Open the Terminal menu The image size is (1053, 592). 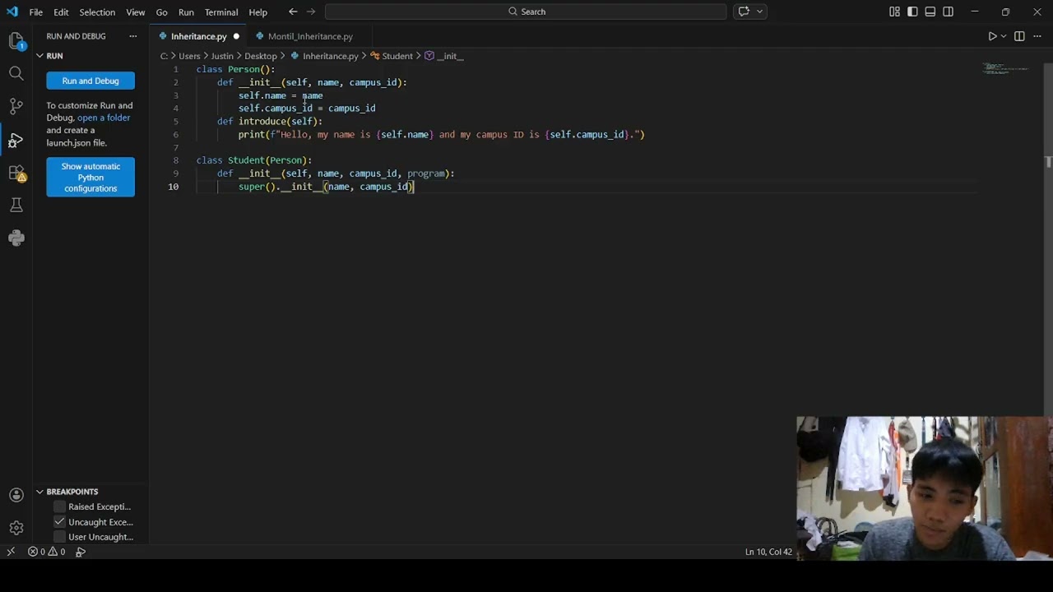(x=221, y=12)
